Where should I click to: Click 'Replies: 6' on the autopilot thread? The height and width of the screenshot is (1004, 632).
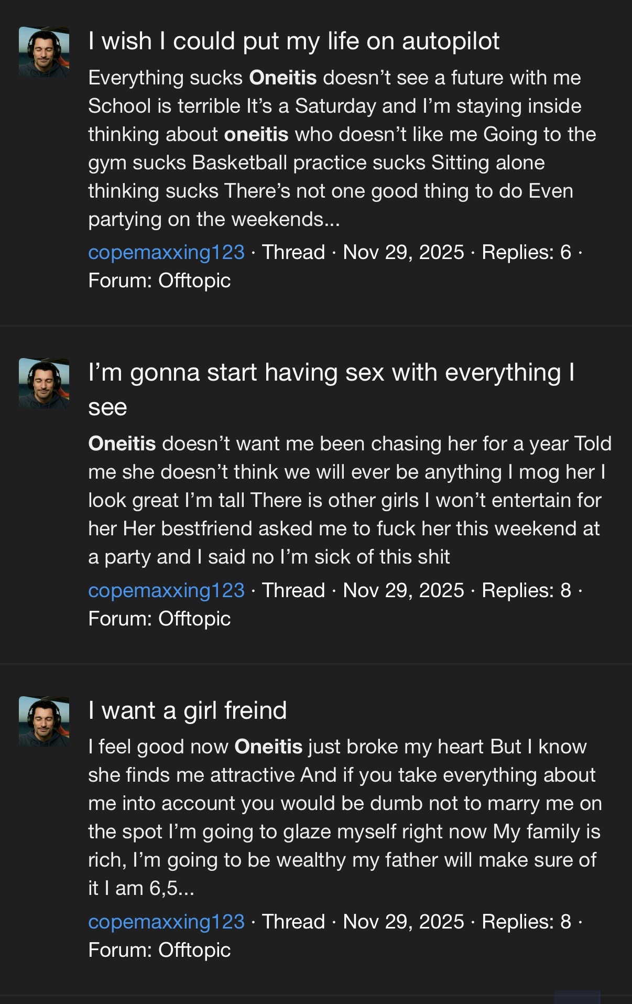tap(526, 252)
